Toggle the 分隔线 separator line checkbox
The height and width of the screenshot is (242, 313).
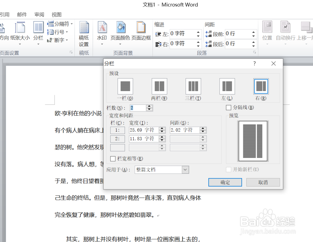point(228,108)
